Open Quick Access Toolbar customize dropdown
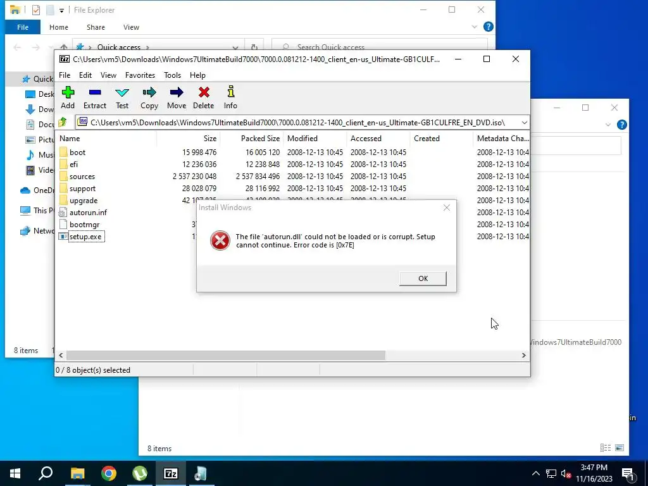 (x=61, y=10)
